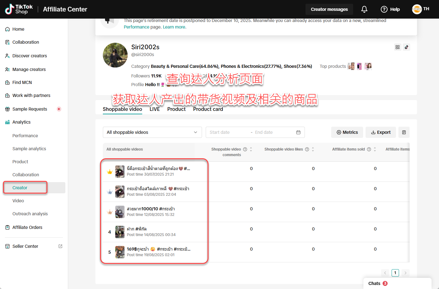Switch to the LIVE tab
The height and width of the screenshot is (289, 439).
(155, 109)
